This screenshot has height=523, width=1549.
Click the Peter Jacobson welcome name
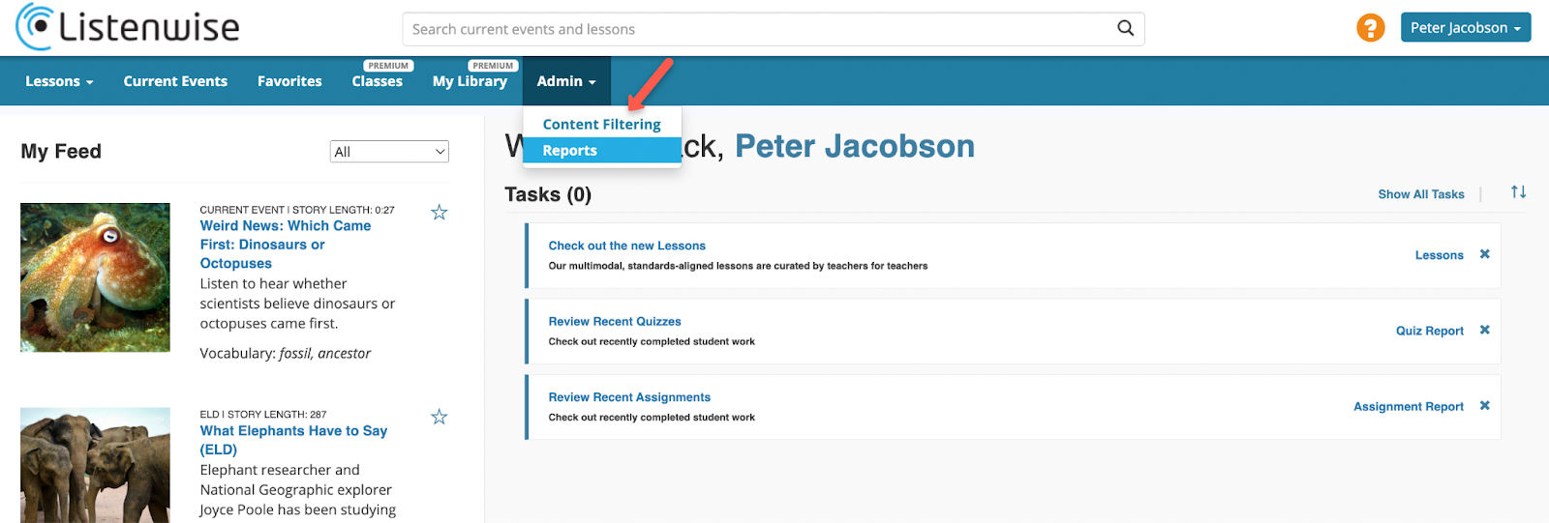pyautogui.click(x=855, y=146)
